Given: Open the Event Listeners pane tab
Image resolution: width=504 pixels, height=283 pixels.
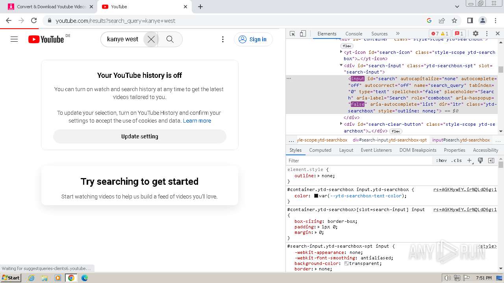Looking at the screenshot, I should pos(376,150).
